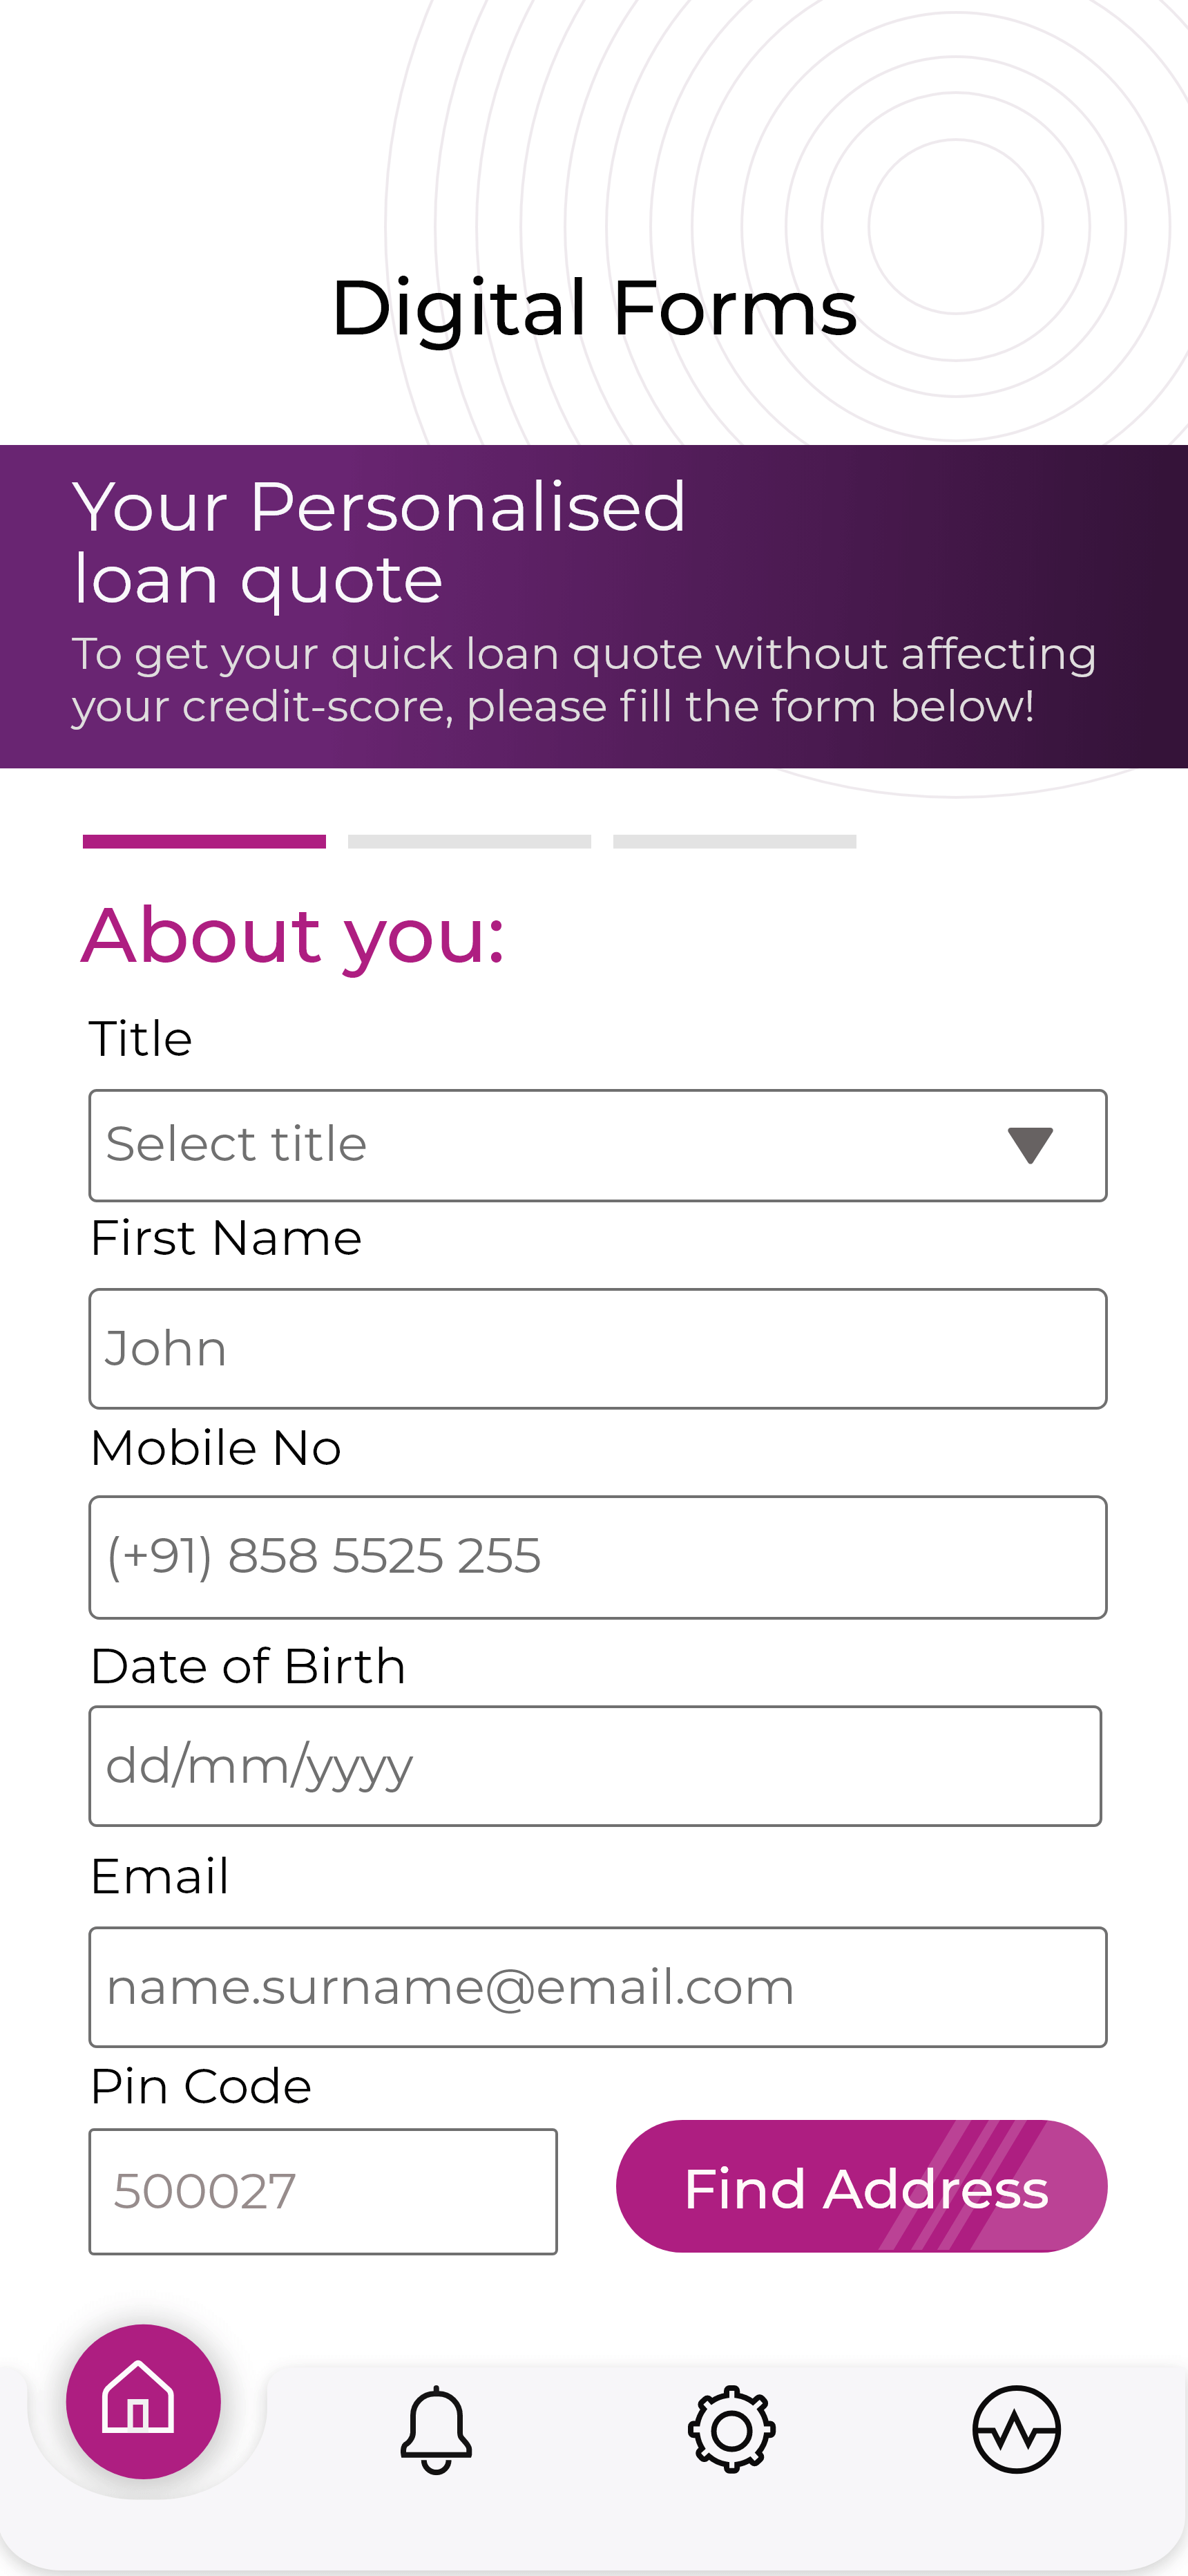
Task: Select the first progress step bar
Action: coord(204,841)
